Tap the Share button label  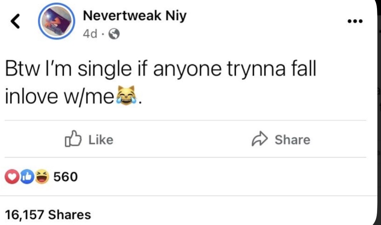292,140
